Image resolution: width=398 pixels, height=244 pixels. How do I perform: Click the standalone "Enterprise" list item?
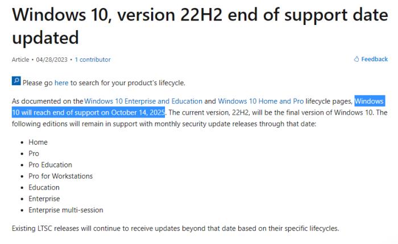[44, 199]
